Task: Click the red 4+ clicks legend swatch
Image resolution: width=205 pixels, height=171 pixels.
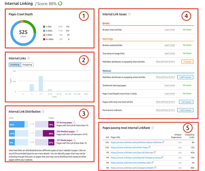Action: point(44,39)
